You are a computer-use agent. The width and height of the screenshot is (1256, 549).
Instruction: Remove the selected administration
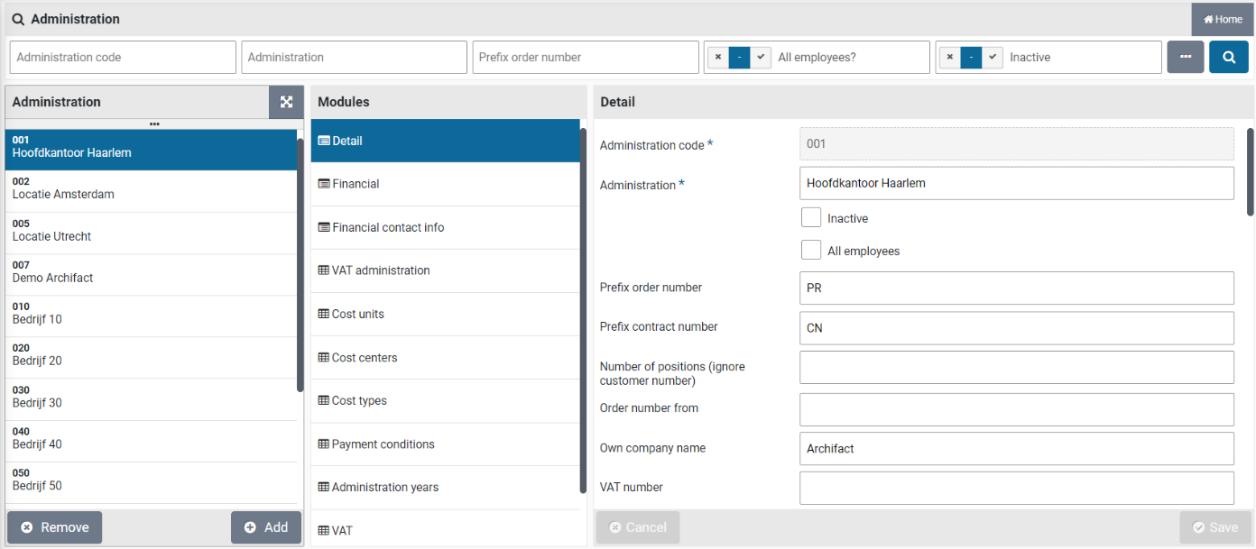click(55, 527)
